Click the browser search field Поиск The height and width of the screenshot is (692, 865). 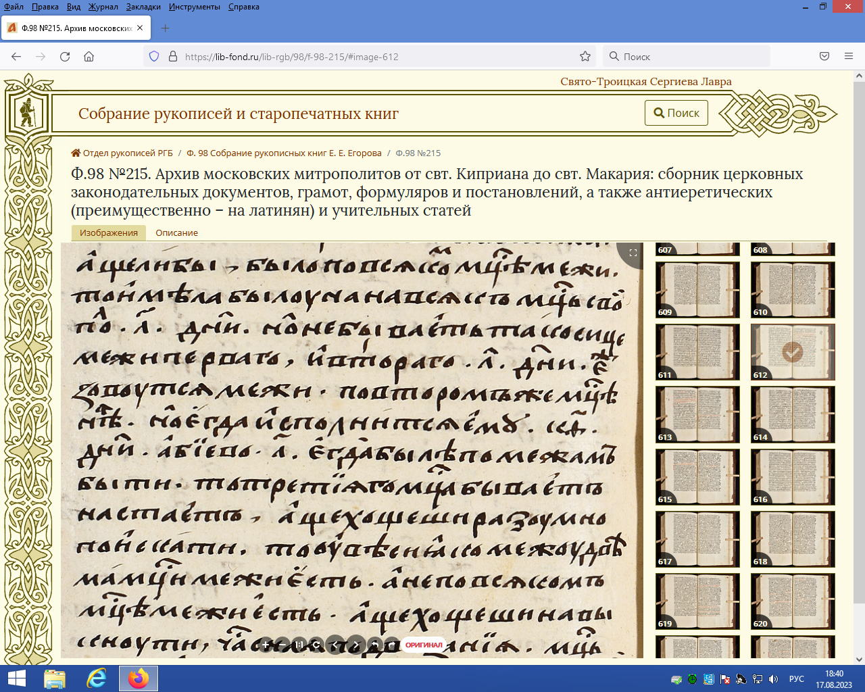tap(689, 57)
